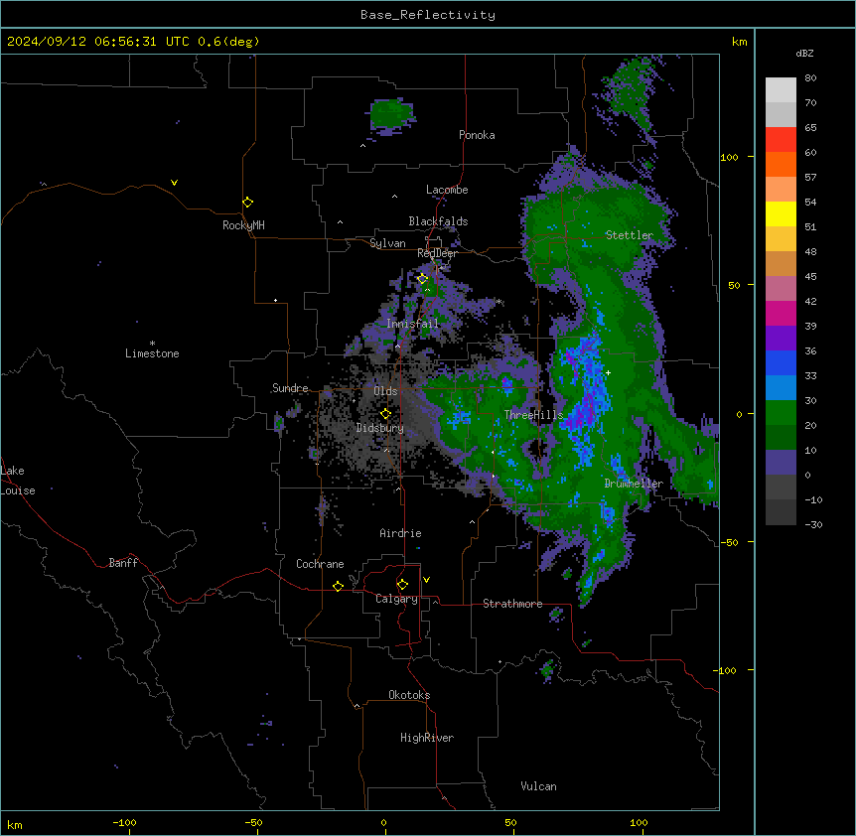
Task: Click the asterisk marker above Limestone label
Action: [152, 344]
